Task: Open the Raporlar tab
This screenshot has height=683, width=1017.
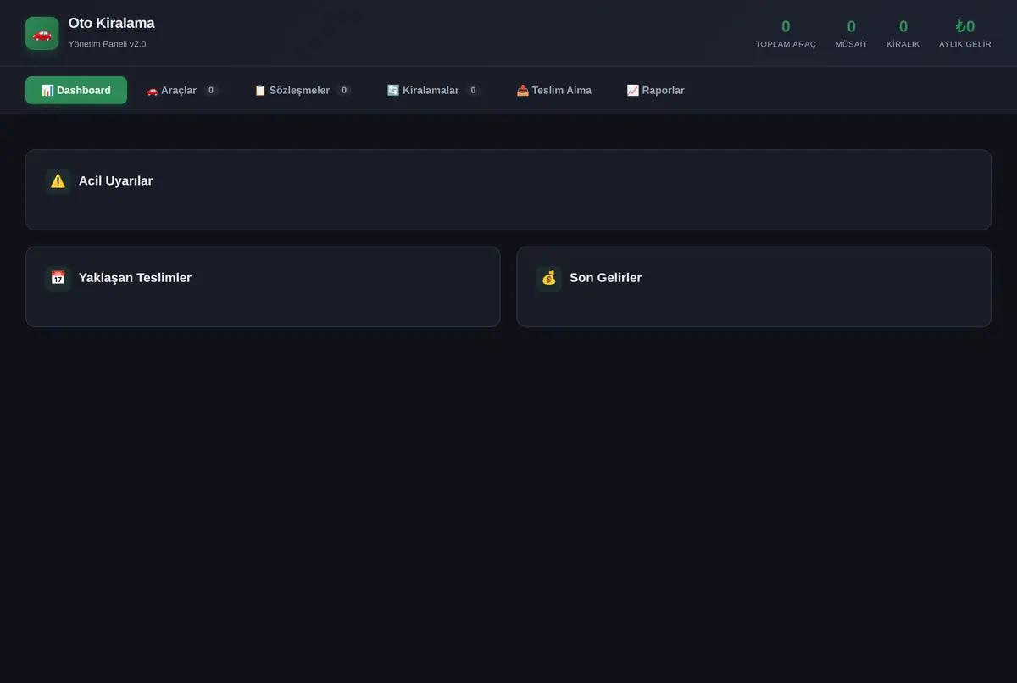Action: (x=655, y=90)
